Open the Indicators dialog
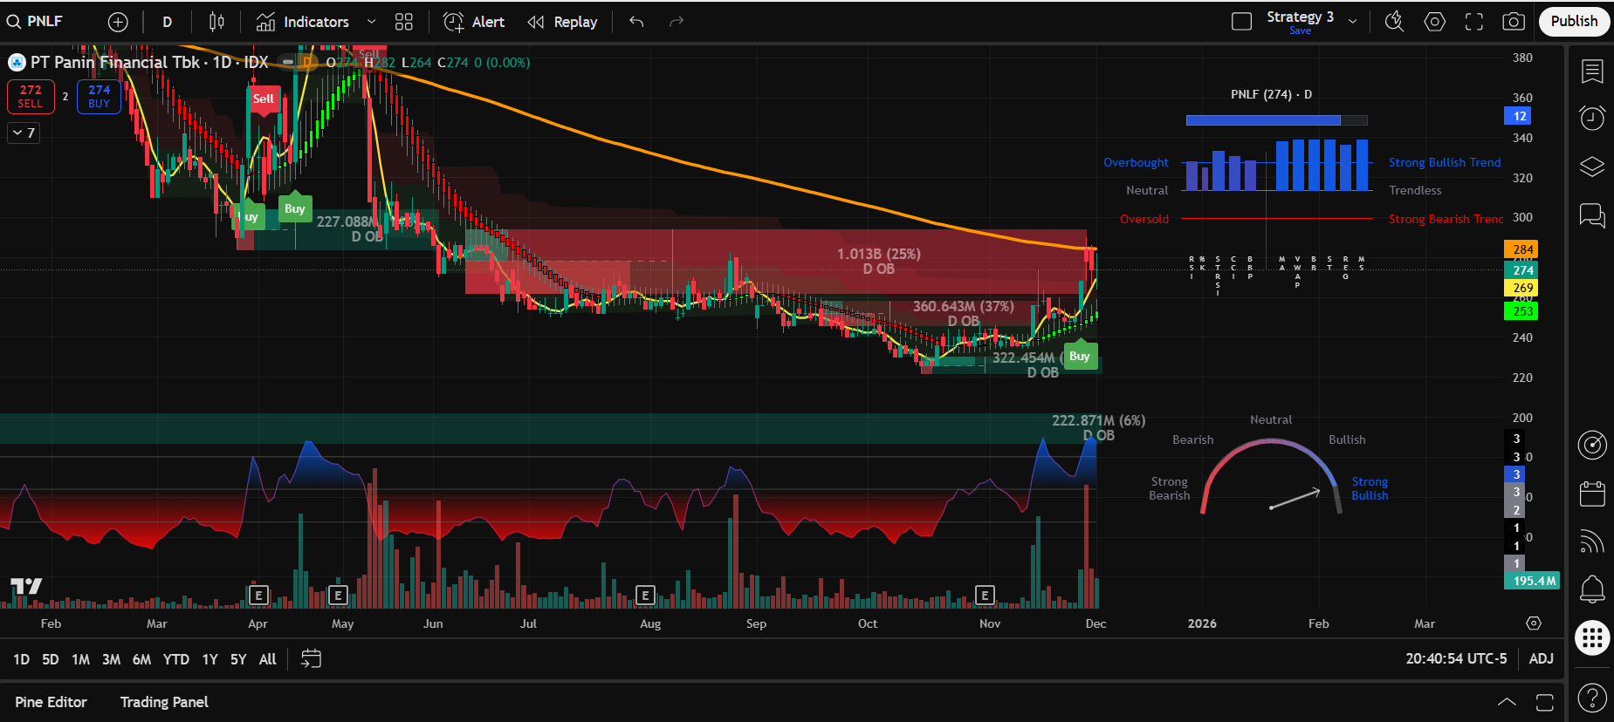This screenshot has width=1614, height=722. (x=303, y=22)
